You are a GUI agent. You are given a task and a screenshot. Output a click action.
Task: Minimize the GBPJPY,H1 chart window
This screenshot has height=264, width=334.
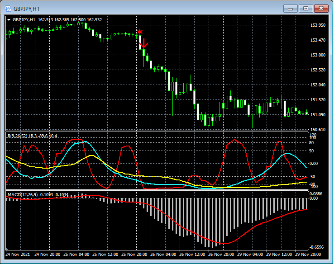click(x=290, y=9)
